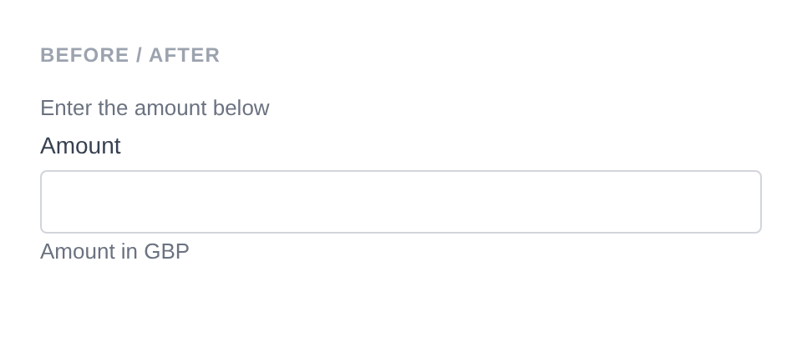
Task: Click "GBP" in the helper text
Action: pyautogui.click(x=166, y=251)
